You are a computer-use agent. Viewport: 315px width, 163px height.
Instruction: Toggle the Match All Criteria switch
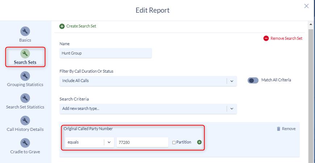click(x=253, y=80)
